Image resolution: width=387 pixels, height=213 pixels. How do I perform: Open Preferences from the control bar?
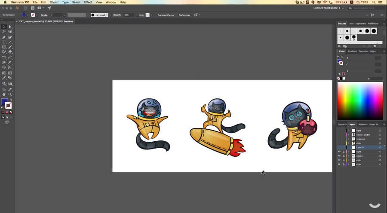(184, 15)
